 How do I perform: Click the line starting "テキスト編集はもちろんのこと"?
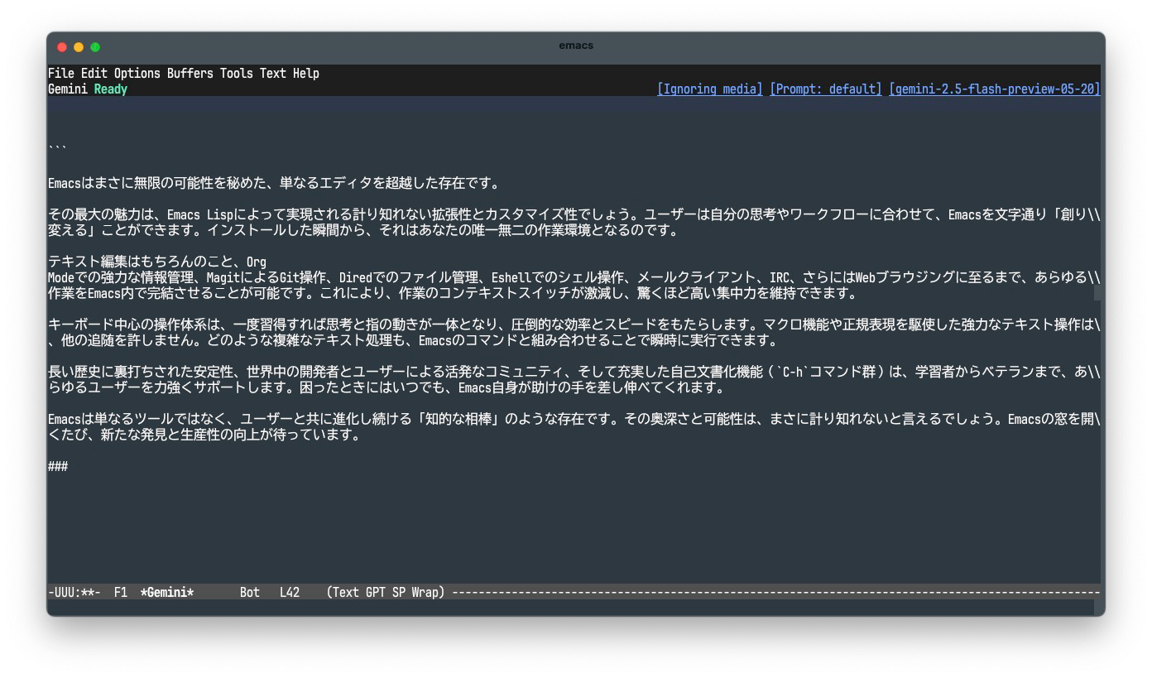pos(157,262)
